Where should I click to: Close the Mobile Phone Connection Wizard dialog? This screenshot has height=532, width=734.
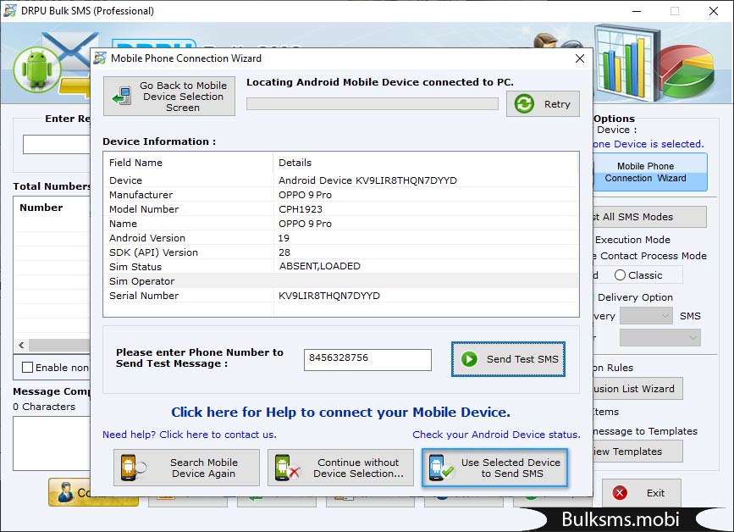coord(580,58)
